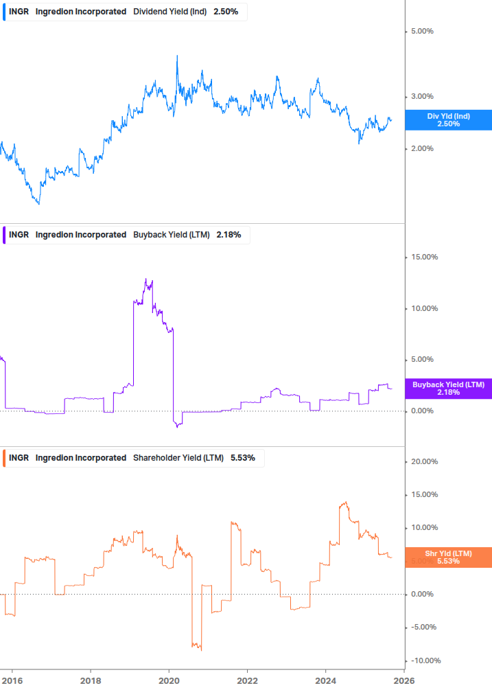This screenshot has height=690, width=492.
Task: Click the blue Dividend Yield color swatch
Action: (5, 12)
